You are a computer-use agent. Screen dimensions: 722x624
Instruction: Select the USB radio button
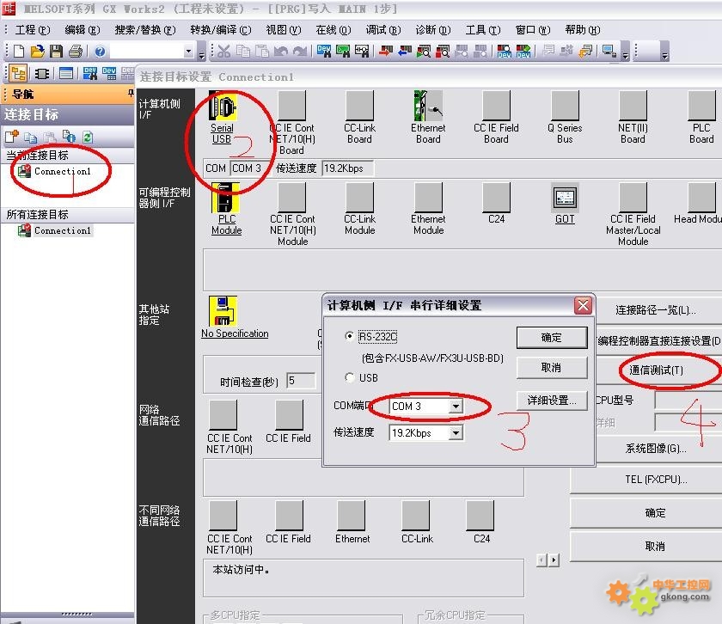click(350, 378)
